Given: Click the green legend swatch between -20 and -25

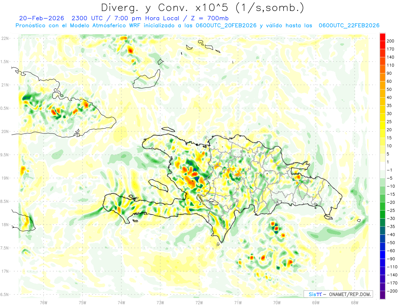Looking at the screenshot, I should pyautogui.click(x=382, y=206).
